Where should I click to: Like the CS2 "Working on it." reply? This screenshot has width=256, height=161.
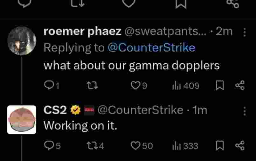point(136,145)
